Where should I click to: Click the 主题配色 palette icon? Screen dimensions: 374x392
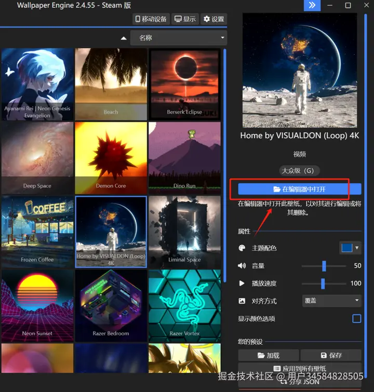point(242,248)
